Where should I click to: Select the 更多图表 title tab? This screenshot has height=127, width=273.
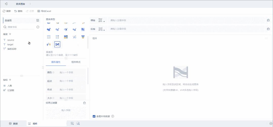pyautogui.click(x=20, y=4)
